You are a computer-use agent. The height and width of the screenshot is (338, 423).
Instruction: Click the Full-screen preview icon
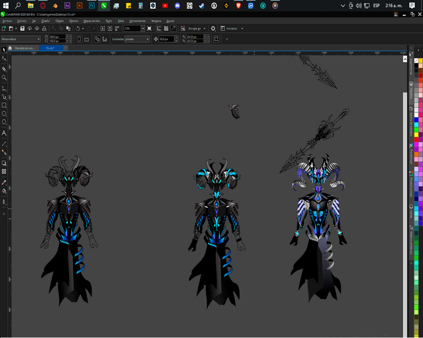pos(149,28)
